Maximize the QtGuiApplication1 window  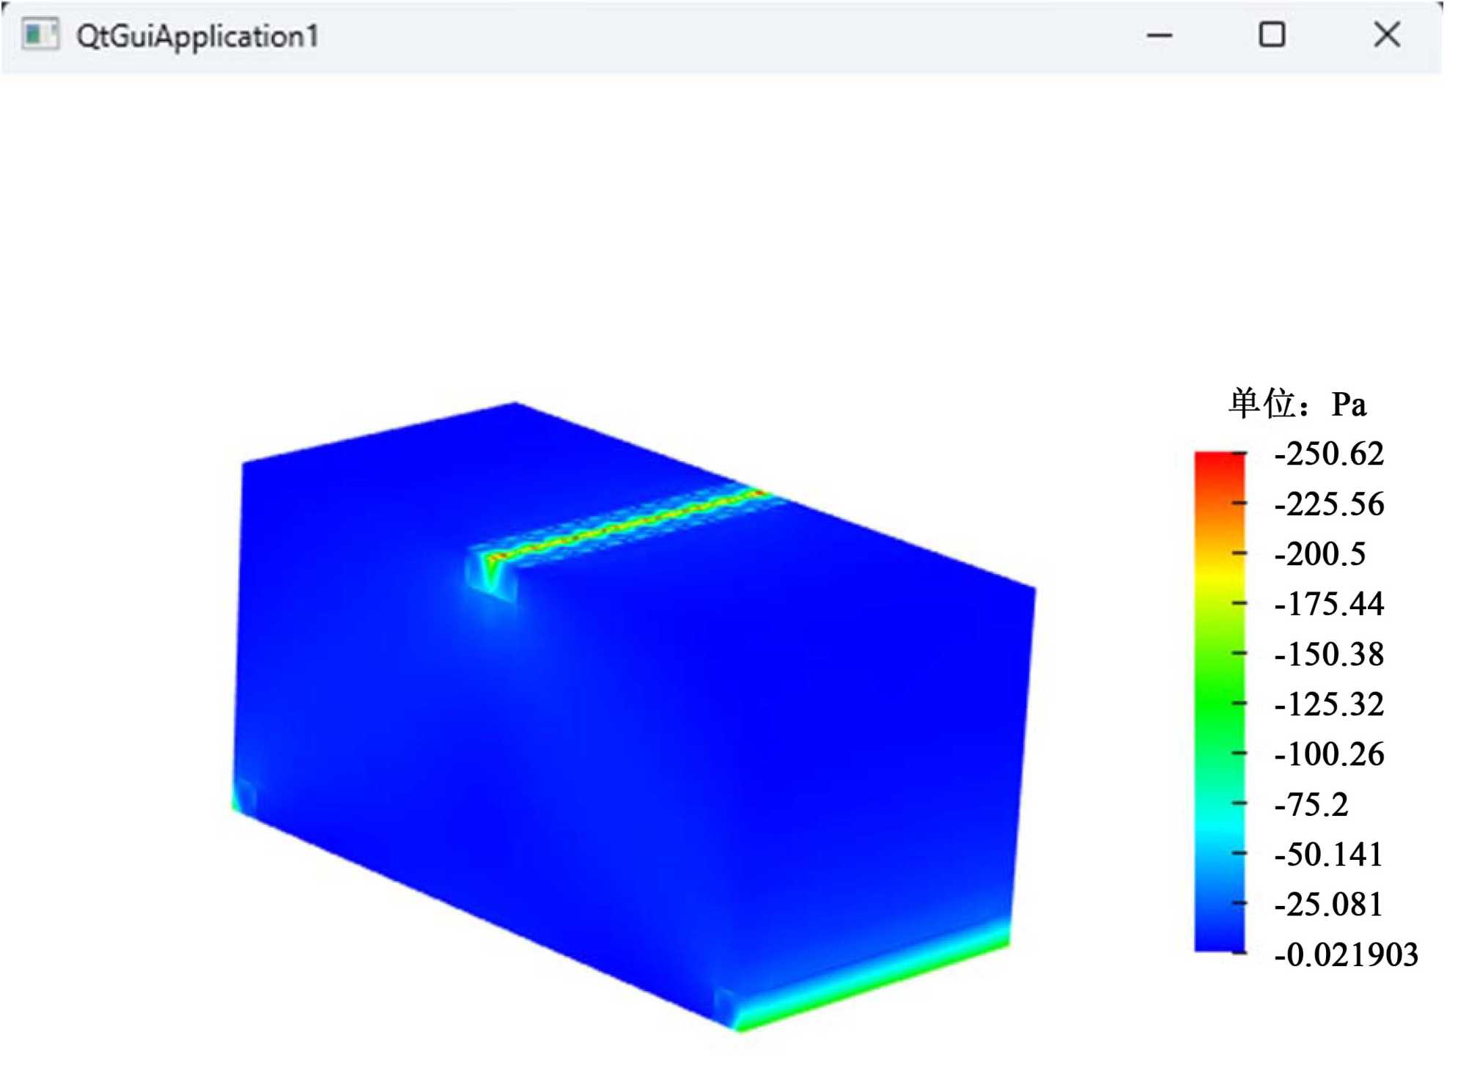1272,34
